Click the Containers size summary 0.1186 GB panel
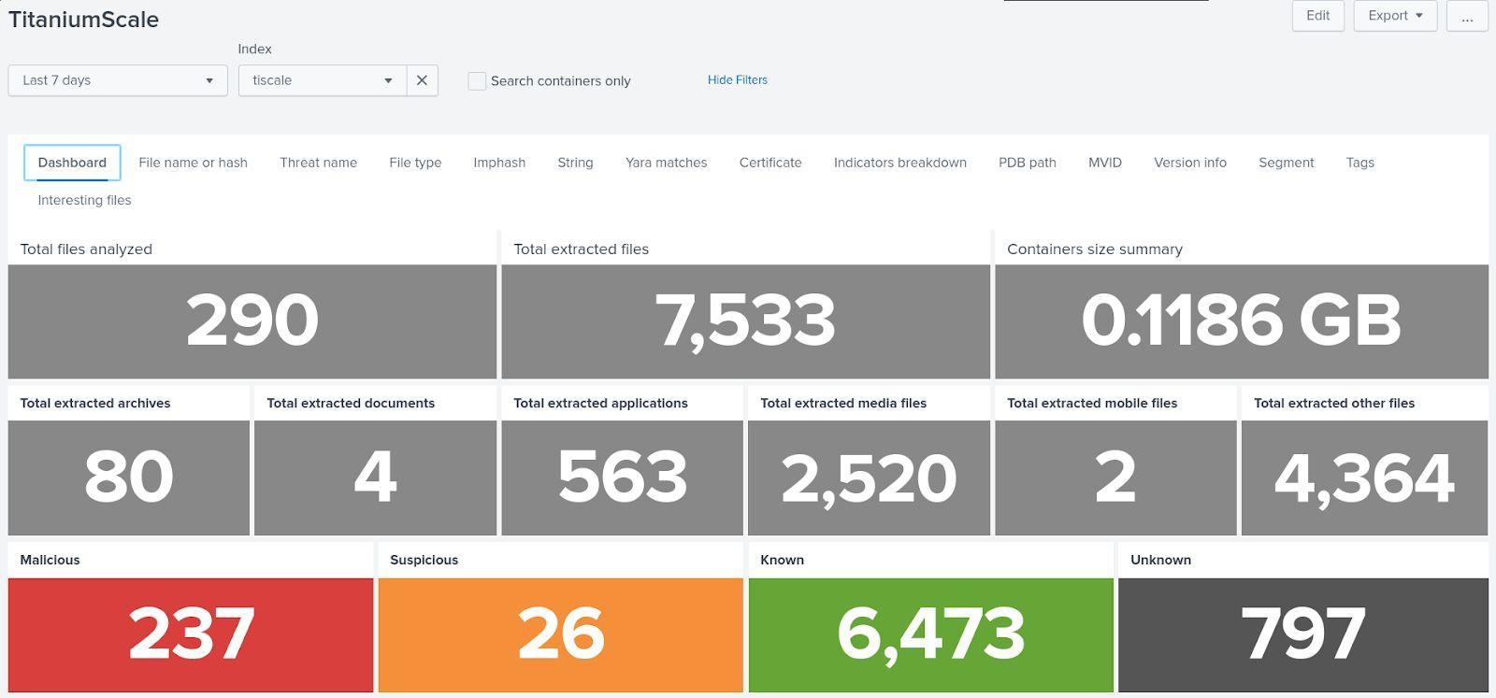 (x=1242, y=321)
